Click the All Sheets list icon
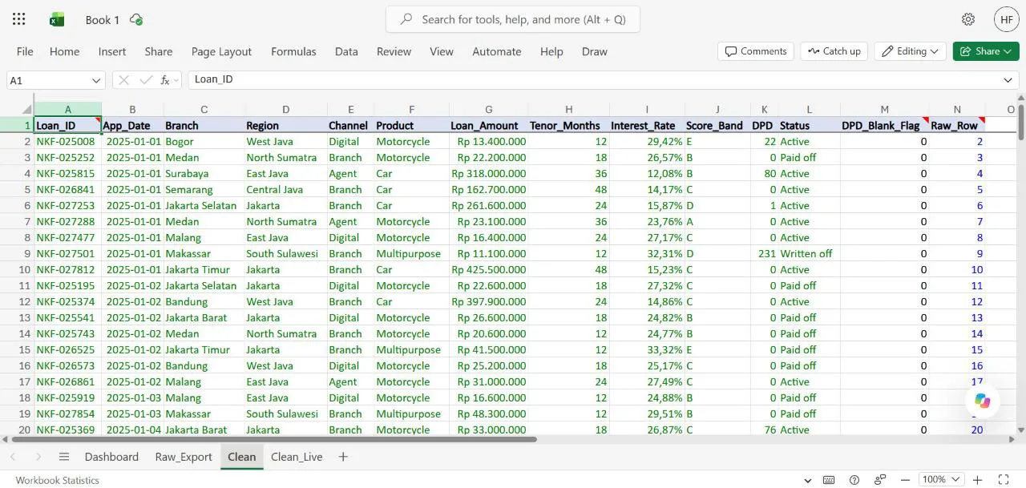 coord(64,457)
